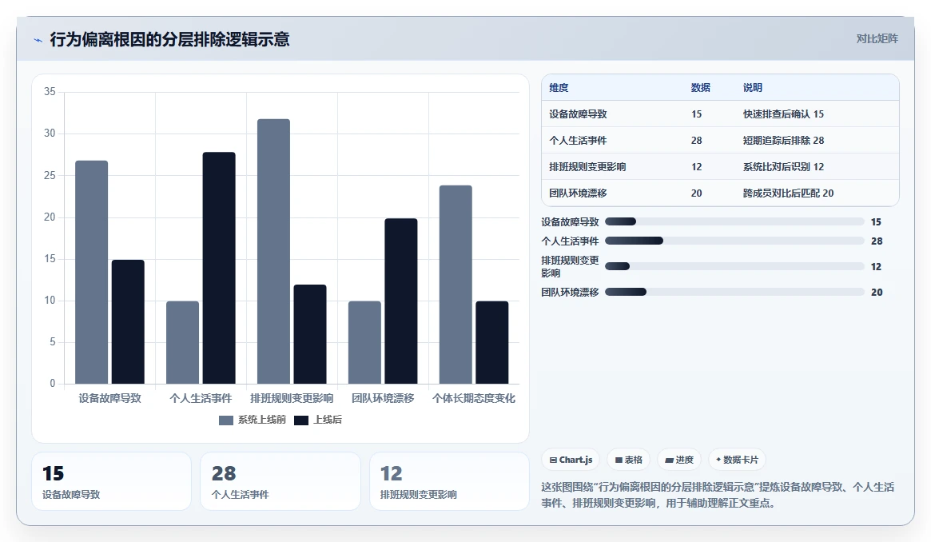Viewport: 931px width, 542px height.
Task: Click the 系统上线前 bar for 团队环境漂移
Action: (x=364, y=342)
